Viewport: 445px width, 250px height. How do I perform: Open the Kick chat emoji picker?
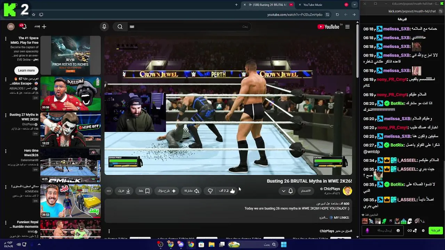pyautogui.click(x=398, y=231)
